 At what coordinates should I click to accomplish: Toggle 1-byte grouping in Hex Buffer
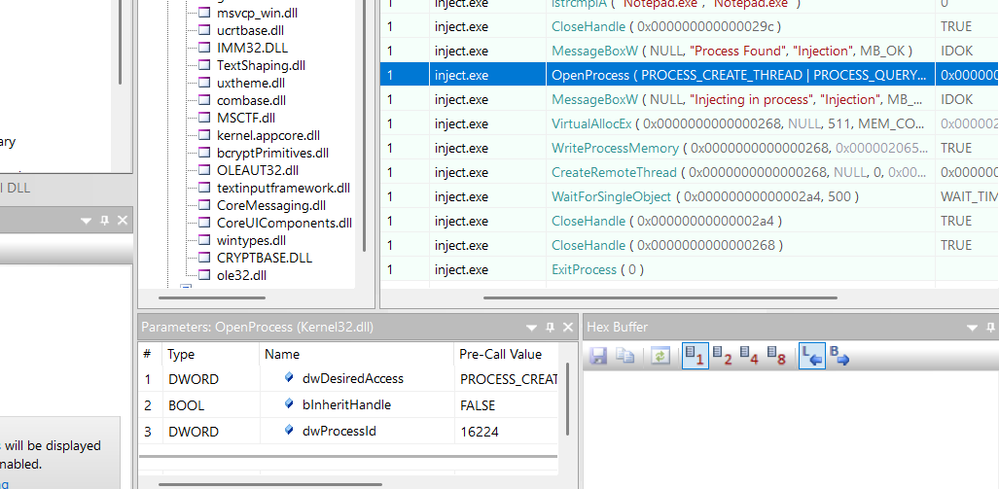[695, 357]
